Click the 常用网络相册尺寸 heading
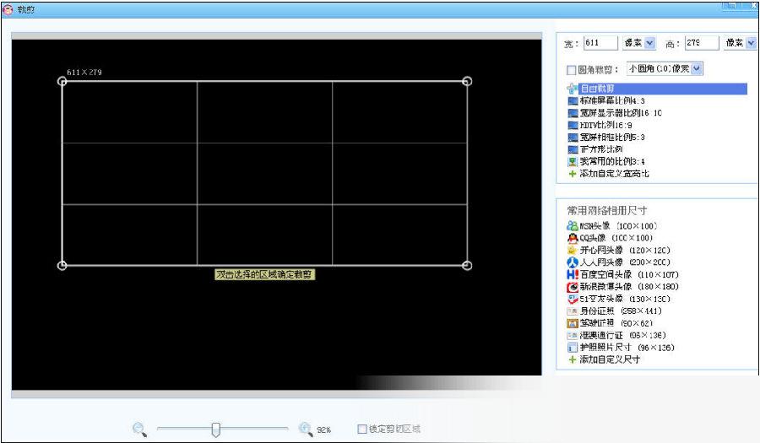760x443 pixels. click(x=607, y=211)
